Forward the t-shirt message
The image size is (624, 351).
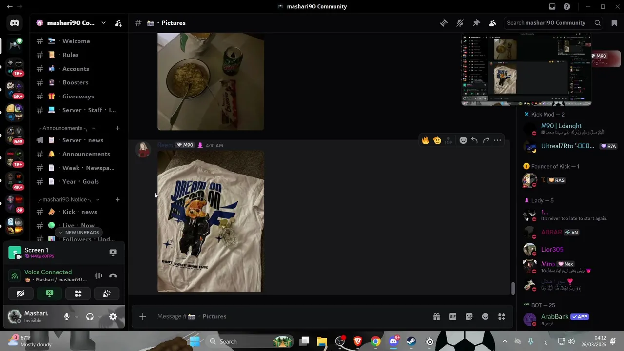(486, 140)
